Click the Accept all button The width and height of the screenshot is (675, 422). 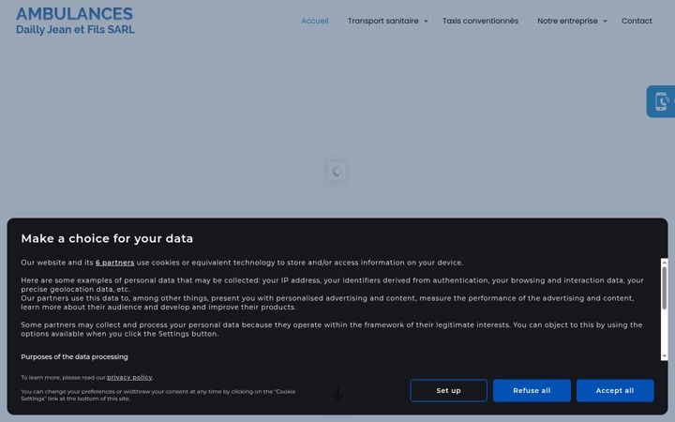[x=615, y=390]
